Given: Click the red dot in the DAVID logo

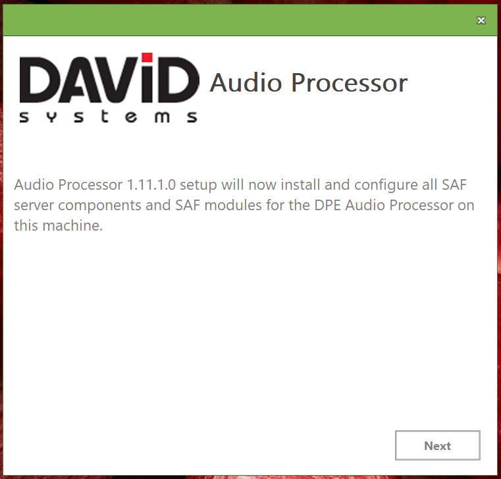Looking at the screenshot, I should [147, 57].
